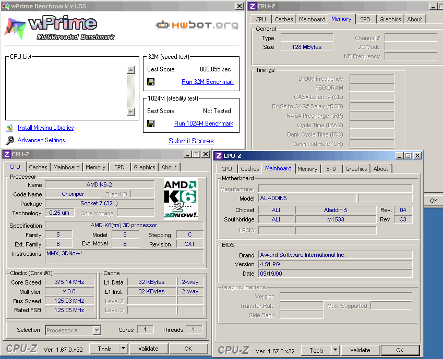Open Mainboard tab in the Memory window
The height and width of the screenshot is (359, 443).
pyautogui.click(x=312, y=19)
